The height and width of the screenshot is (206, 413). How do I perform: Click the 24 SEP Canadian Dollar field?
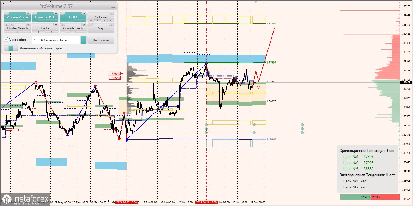pyautogui.click(x=56, y=40)
